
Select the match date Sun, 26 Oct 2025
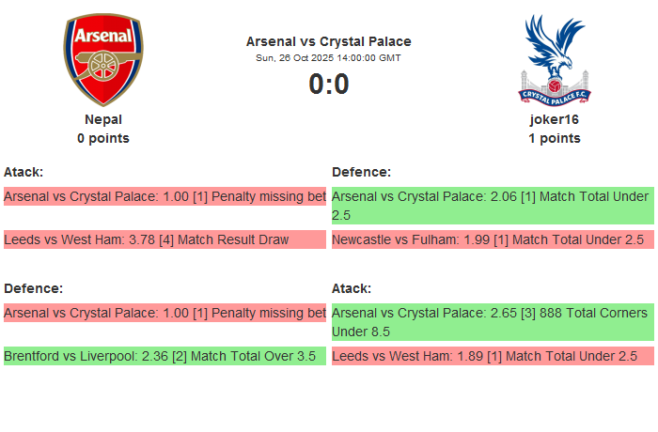pos(328,58)
